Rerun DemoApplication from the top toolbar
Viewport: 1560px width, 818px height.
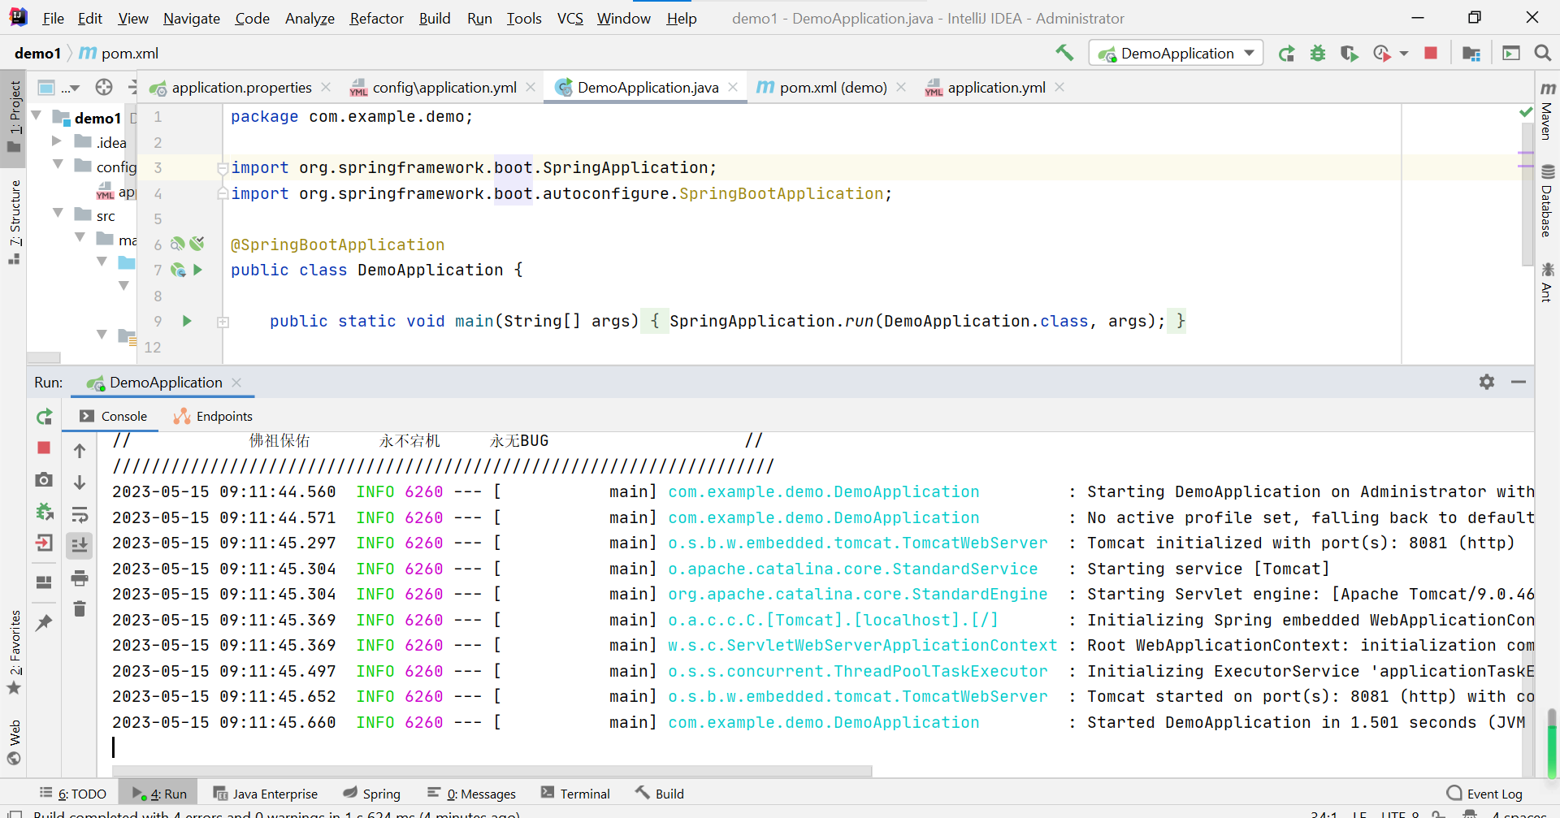coord(1286,54)
